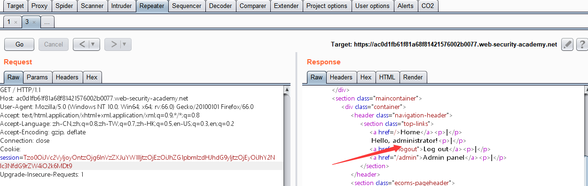The height and width of the screenshot is (186, 588).
Task: Send request with Go button
Action: click(x=19, y=44)
